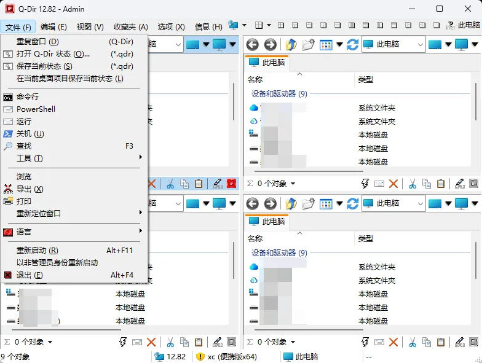Image resolution: width=482 pixels, height=363 pixels.
Task: Paste icon in top-right pane status bar
Action: pos(441,184)
